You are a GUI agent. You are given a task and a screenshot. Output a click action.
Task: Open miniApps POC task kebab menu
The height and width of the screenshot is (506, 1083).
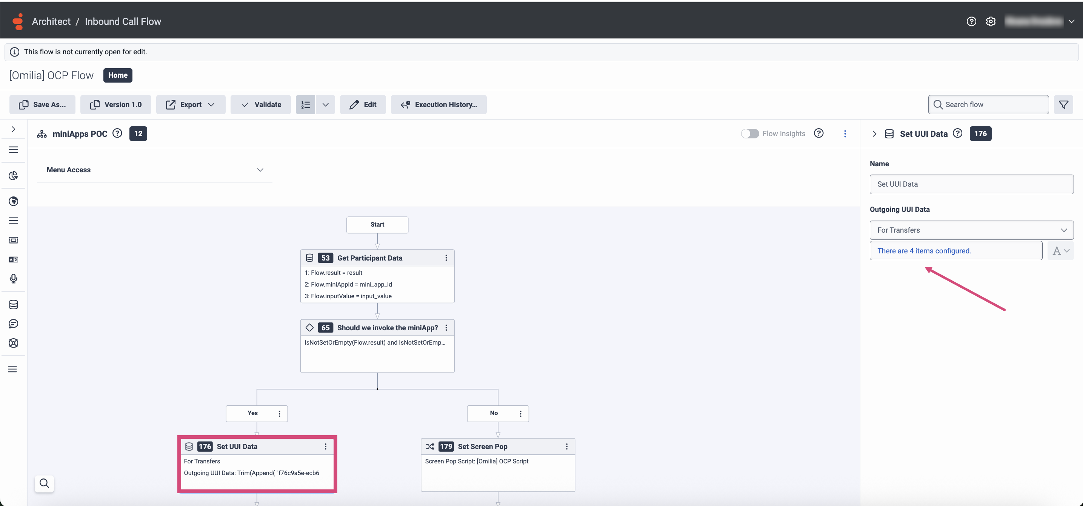tap(845, 133)
